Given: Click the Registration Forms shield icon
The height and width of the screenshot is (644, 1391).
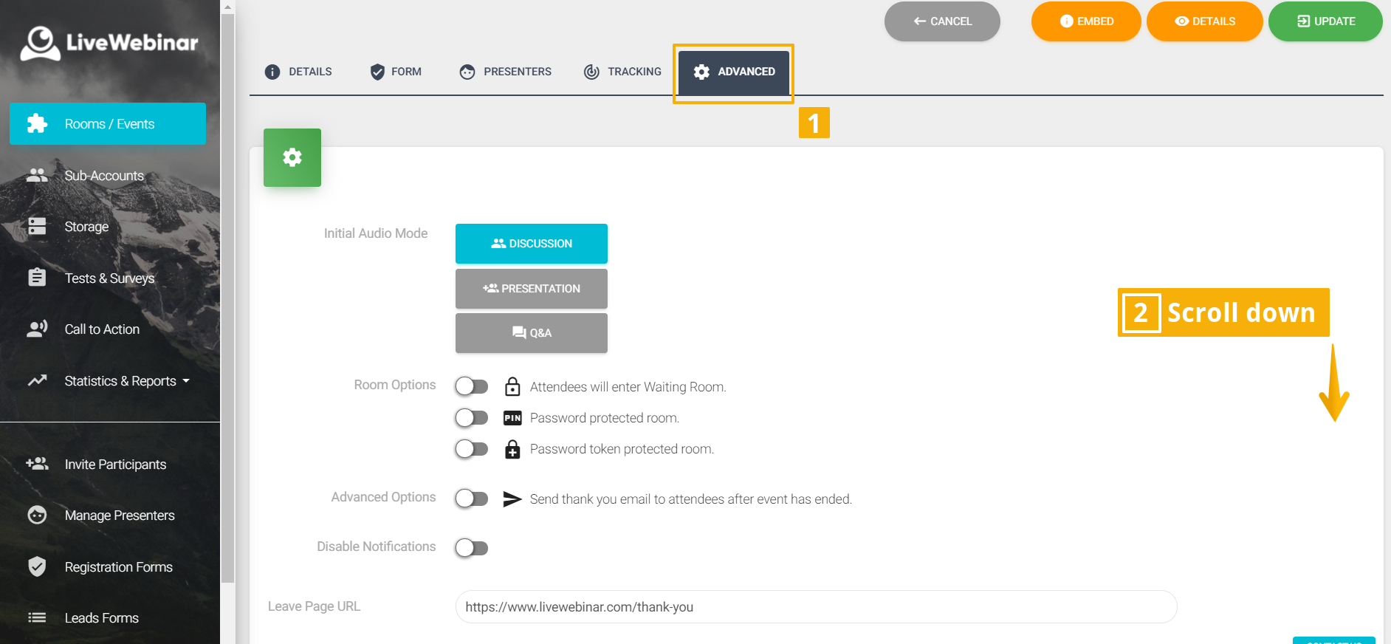Looking at the screenshot, I should [x=37, y=566].
